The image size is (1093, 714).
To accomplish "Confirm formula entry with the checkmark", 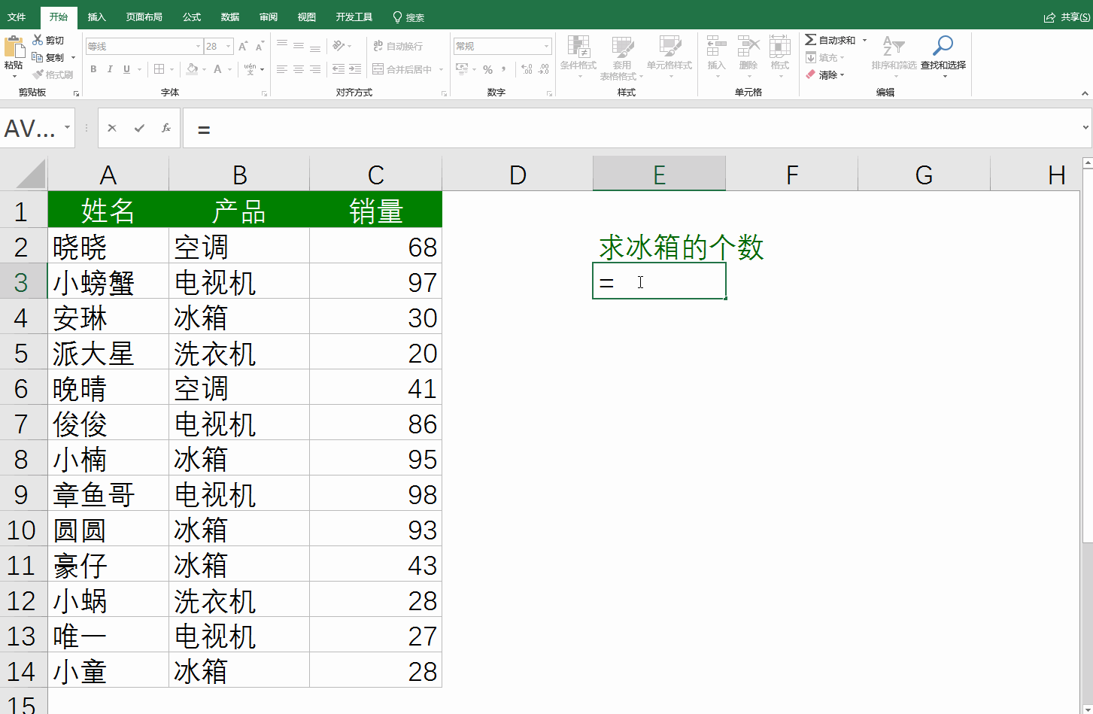I will click(141, 128).
